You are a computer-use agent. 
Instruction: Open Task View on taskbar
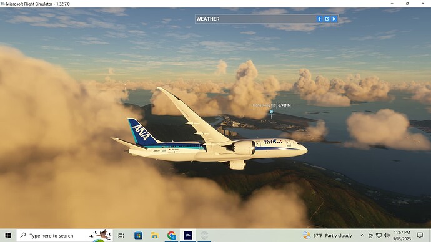click(x=121, y=235)
